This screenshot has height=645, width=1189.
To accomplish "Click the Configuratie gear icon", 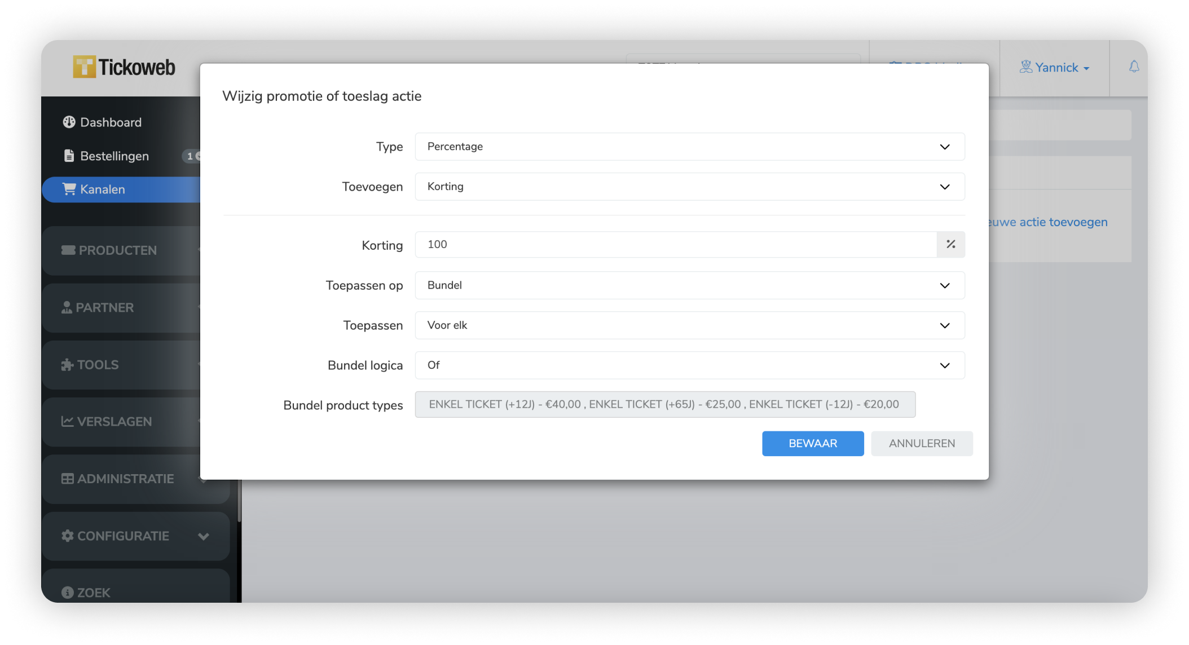I will tap(68, 536).
